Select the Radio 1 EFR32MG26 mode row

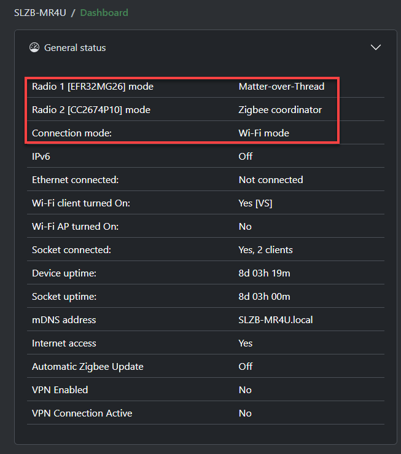tap(93, 87)
